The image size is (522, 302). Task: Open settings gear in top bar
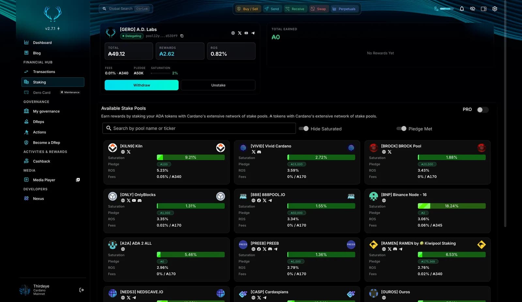tap(495, 9)
